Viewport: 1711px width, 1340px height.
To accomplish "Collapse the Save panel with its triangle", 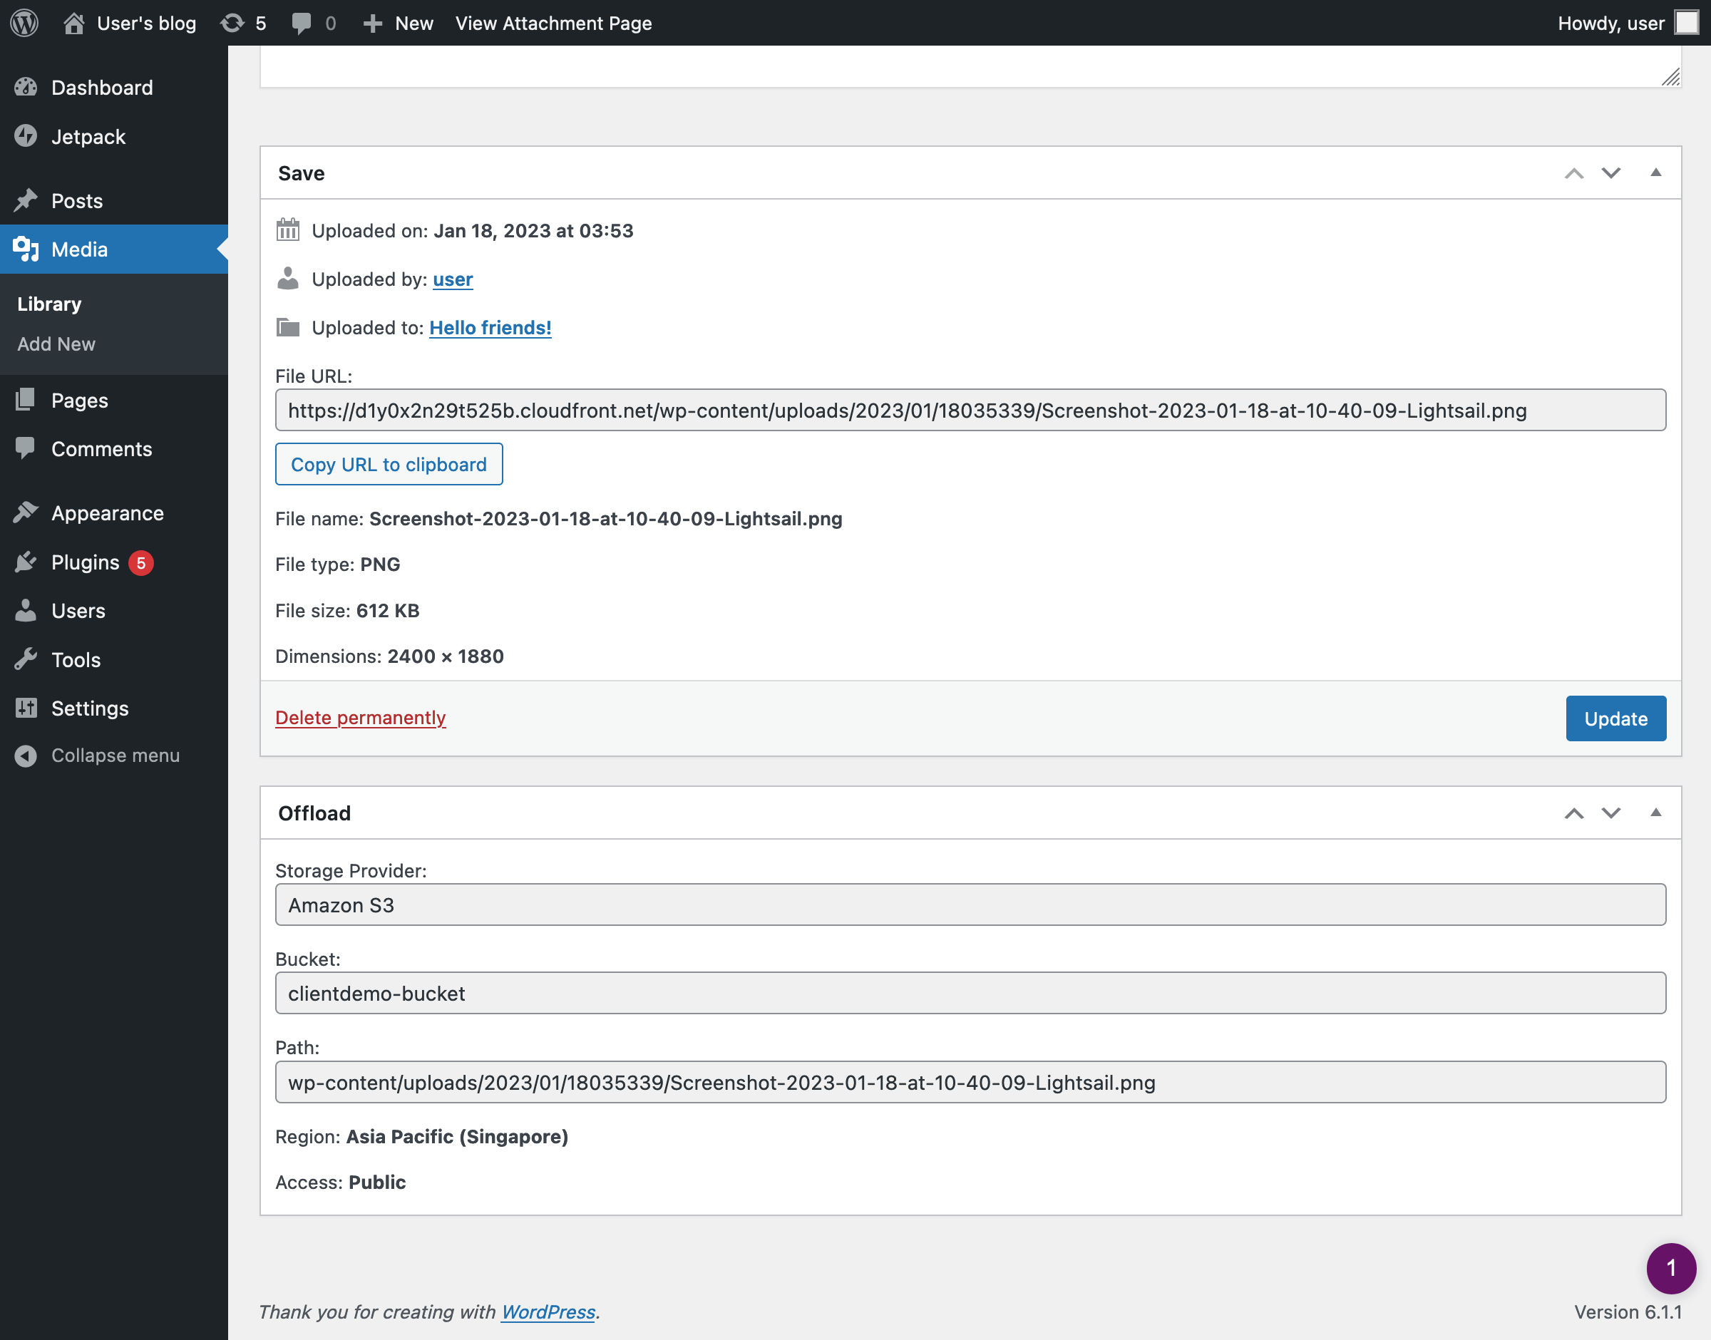I will click(x=1655, y=172).
